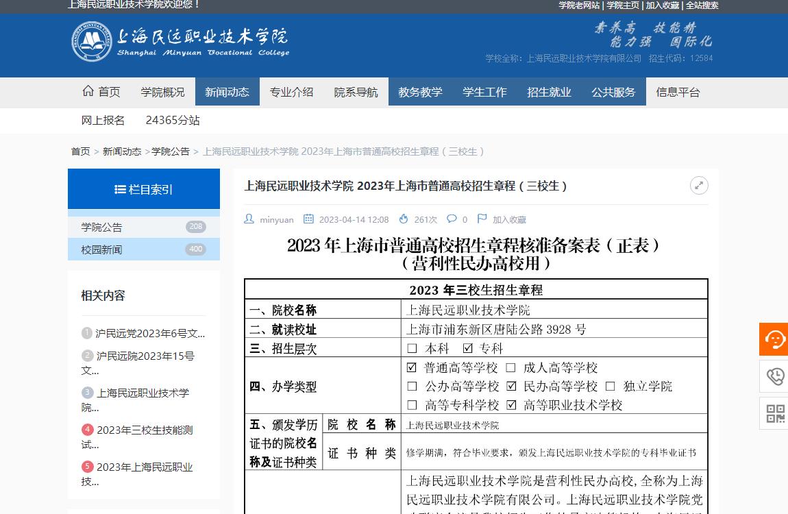Click the 学院公告 breadcrumb link
788x514 pixels.
[x=171, y=151]
